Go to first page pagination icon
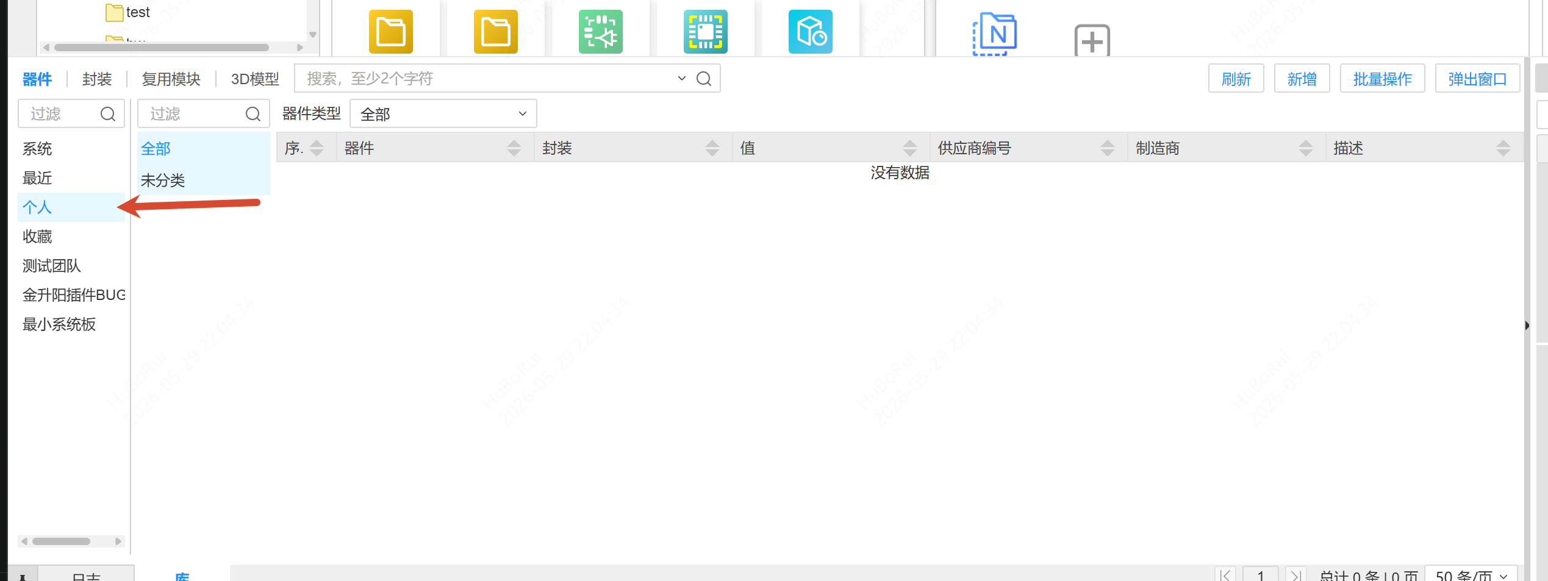Screen dimensions: 1548x581 click(1225, 574)
